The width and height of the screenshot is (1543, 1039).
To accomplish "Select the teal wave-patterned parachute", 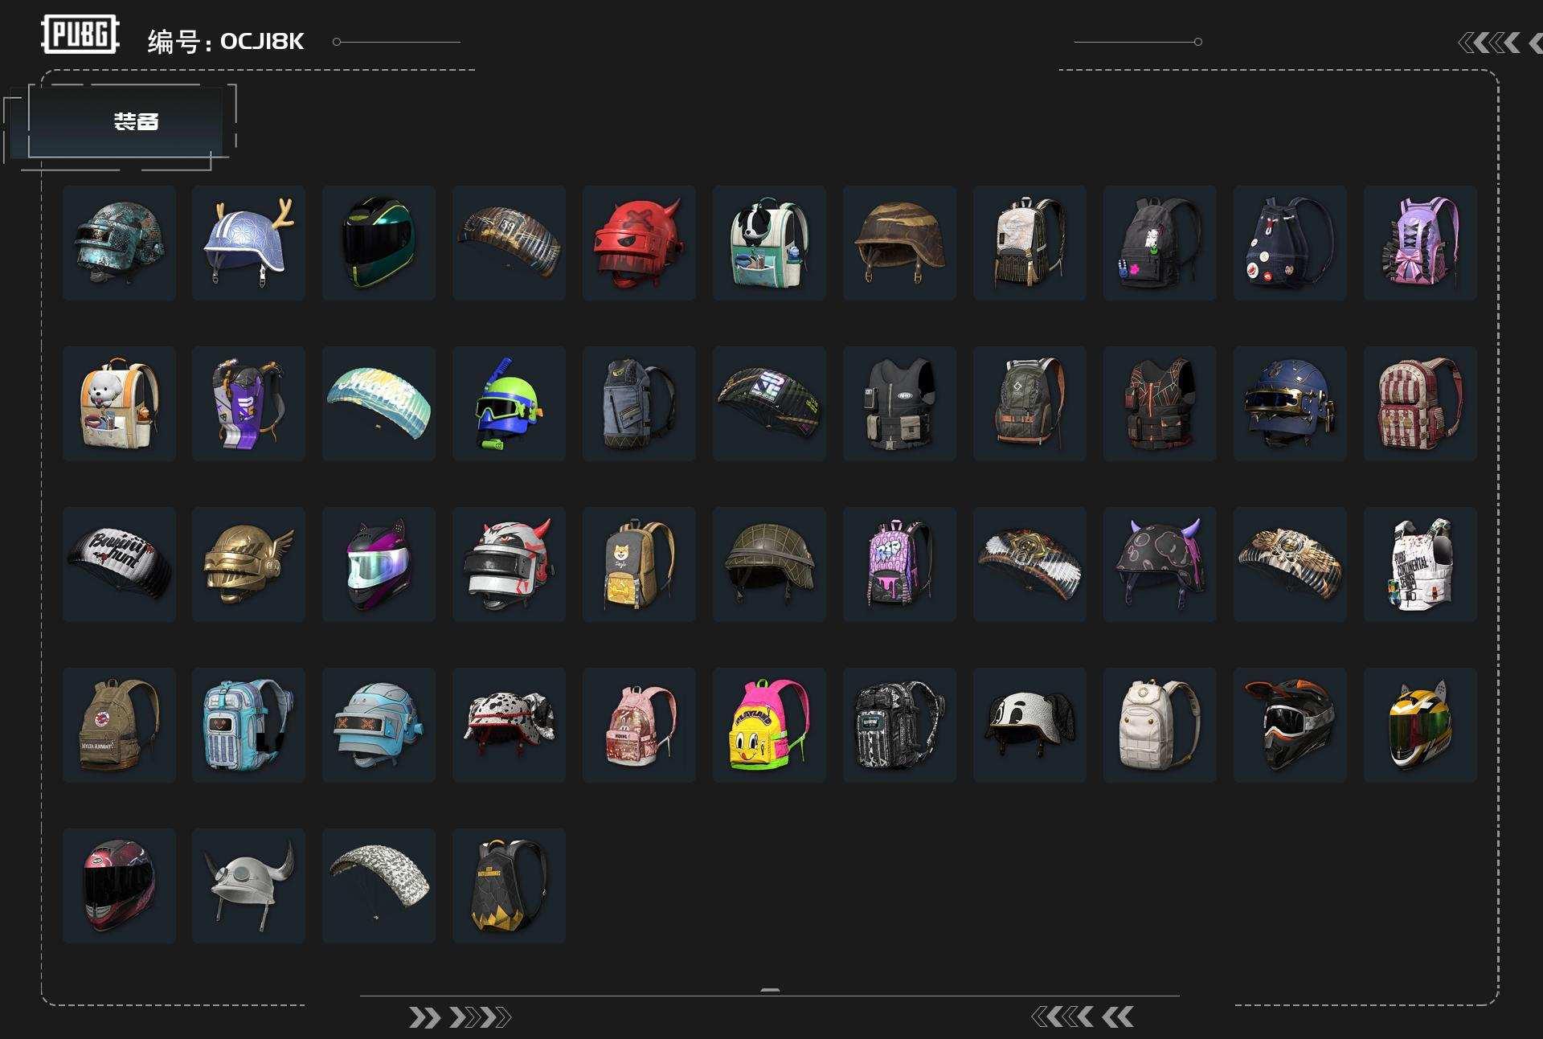I will 379,403.
